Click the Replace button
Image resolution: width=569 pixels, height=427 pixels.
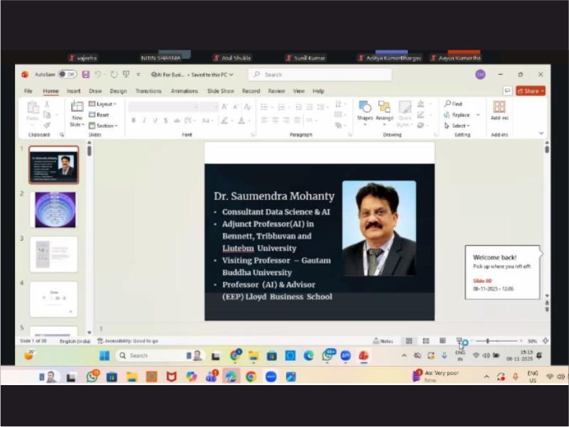click(460, 114)
